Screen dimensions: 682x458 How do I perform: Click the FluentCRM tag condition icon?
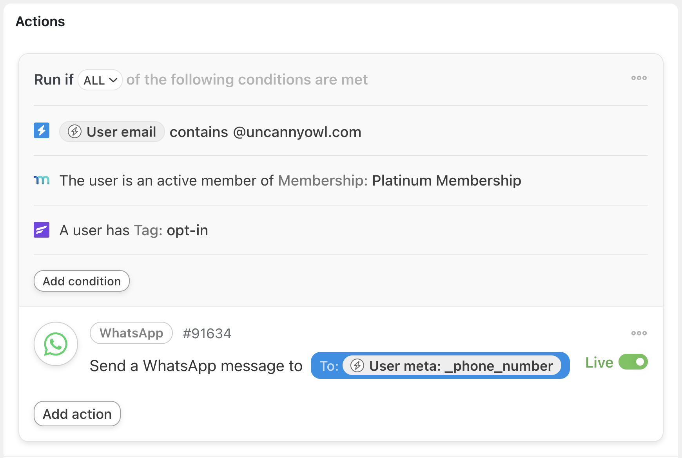pyautogui.click(x=41, y=230)
